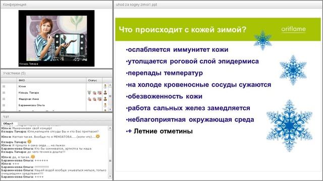Select participant Юлия in the list
323x181 pixels.
(x=22, y=86)
